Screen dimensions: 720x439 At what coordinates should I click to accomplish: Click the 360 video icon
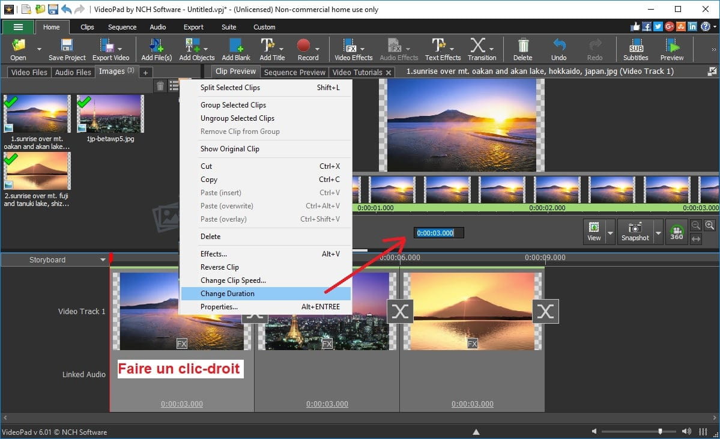pos(677,232)
